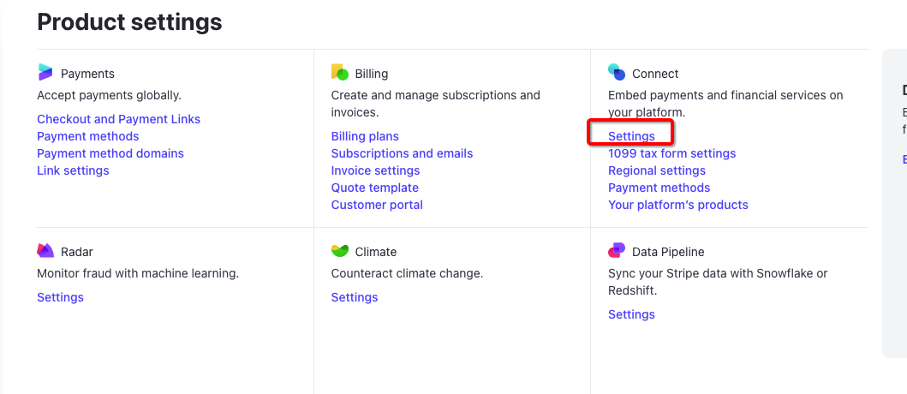The width and height of the screenshot is (907, 394).
Task: Open the Quote template link
Action: point(374,188)
